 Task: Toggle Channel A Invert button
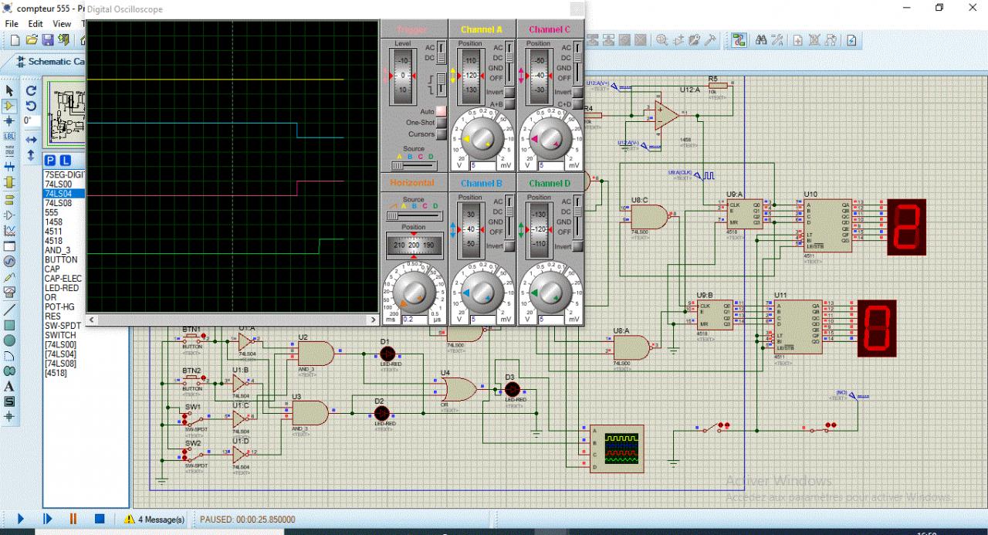511,92
